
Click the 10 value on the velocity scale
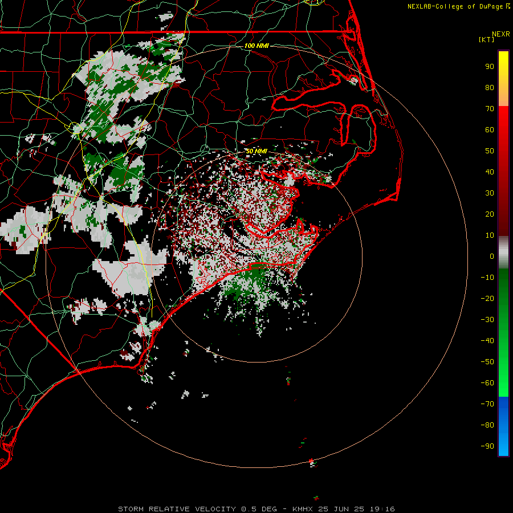click(490, 235)
